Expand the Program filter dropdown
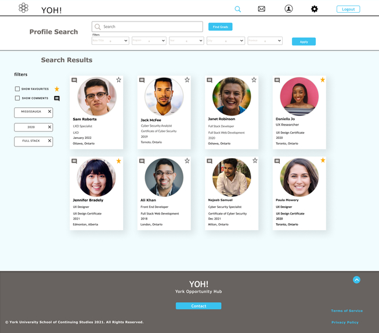 point(149,41)
